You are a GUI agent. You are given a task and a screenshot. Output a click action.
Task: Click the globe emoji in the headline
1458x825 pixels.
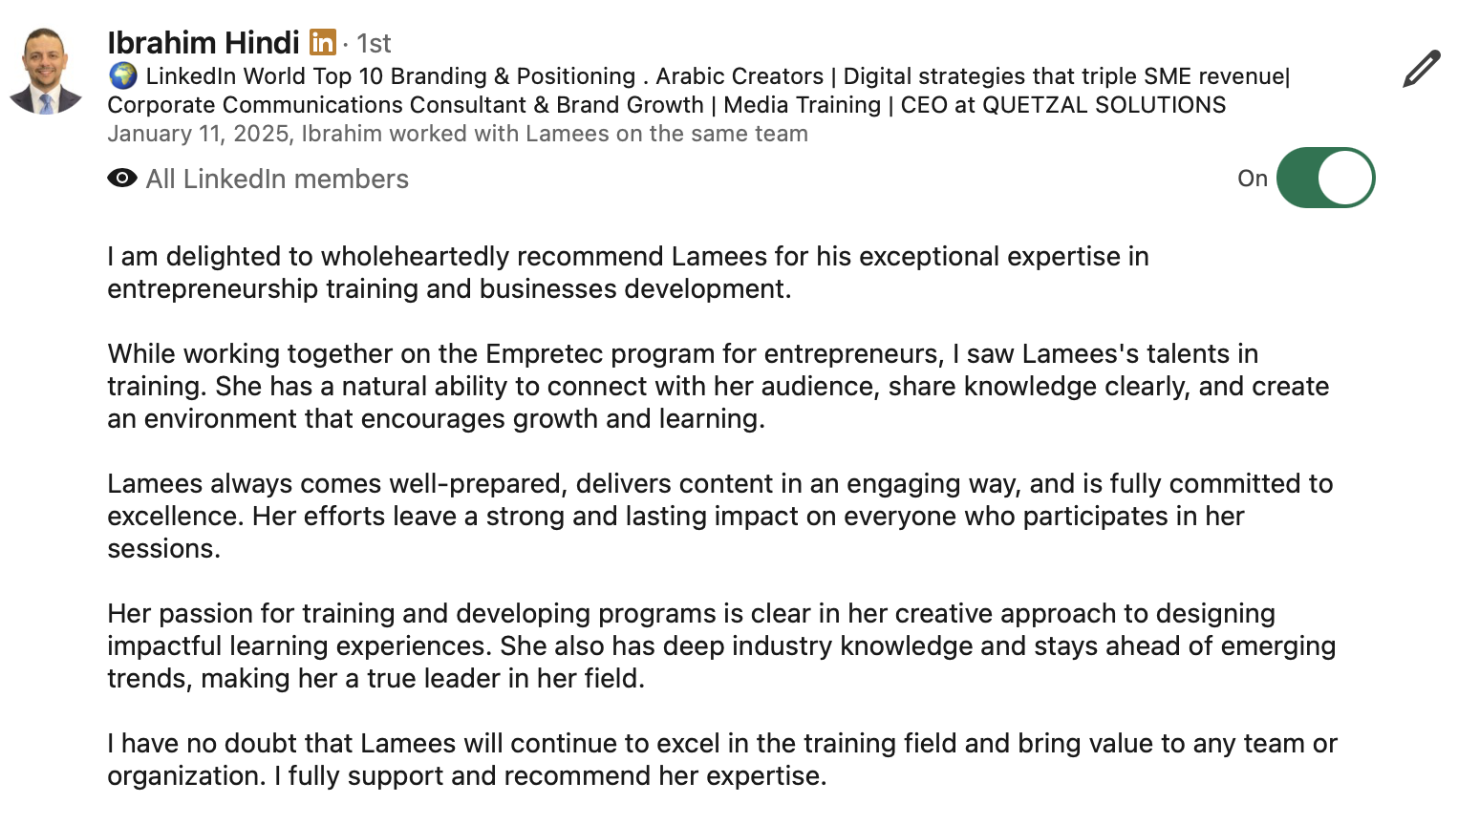(x=123, y=76)
